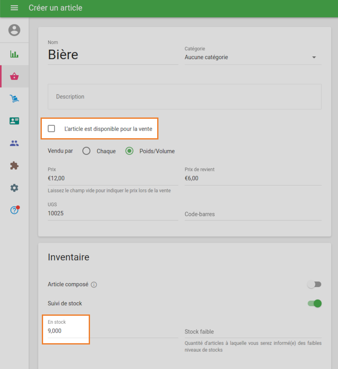Select the 'Chaque' radio button
The height and width of the screenshot is (369, 338).
87,151
